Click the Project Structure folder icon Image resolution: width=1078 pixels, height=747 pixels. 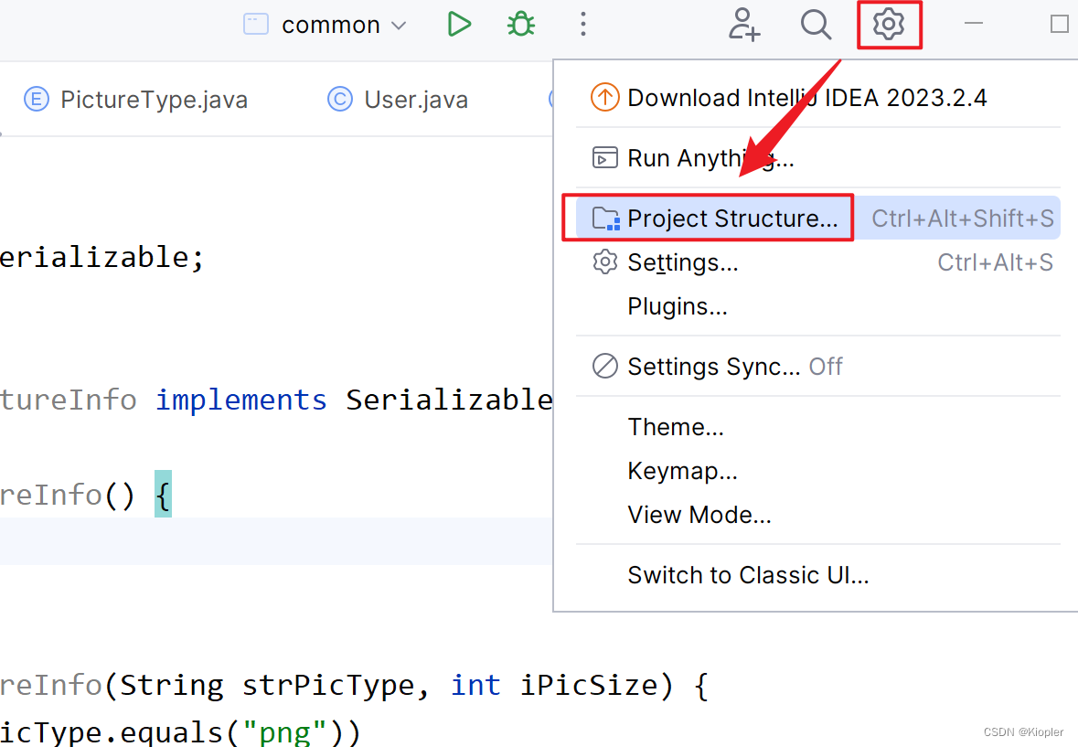click(606, 219)
